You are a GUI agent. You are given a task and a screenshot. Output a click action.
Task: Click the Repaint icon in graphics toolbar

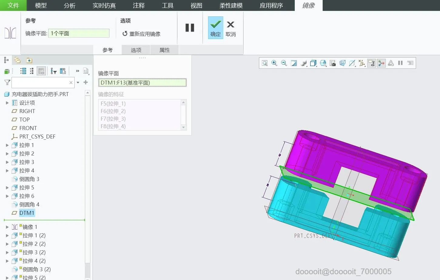pyautogui.click(x=294, y=63)
